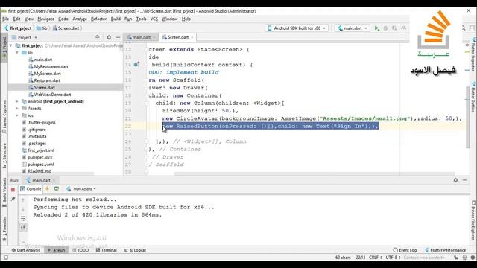Close the main.dart editor tab
Screen dimensions: 477x268
coord(154,37)
